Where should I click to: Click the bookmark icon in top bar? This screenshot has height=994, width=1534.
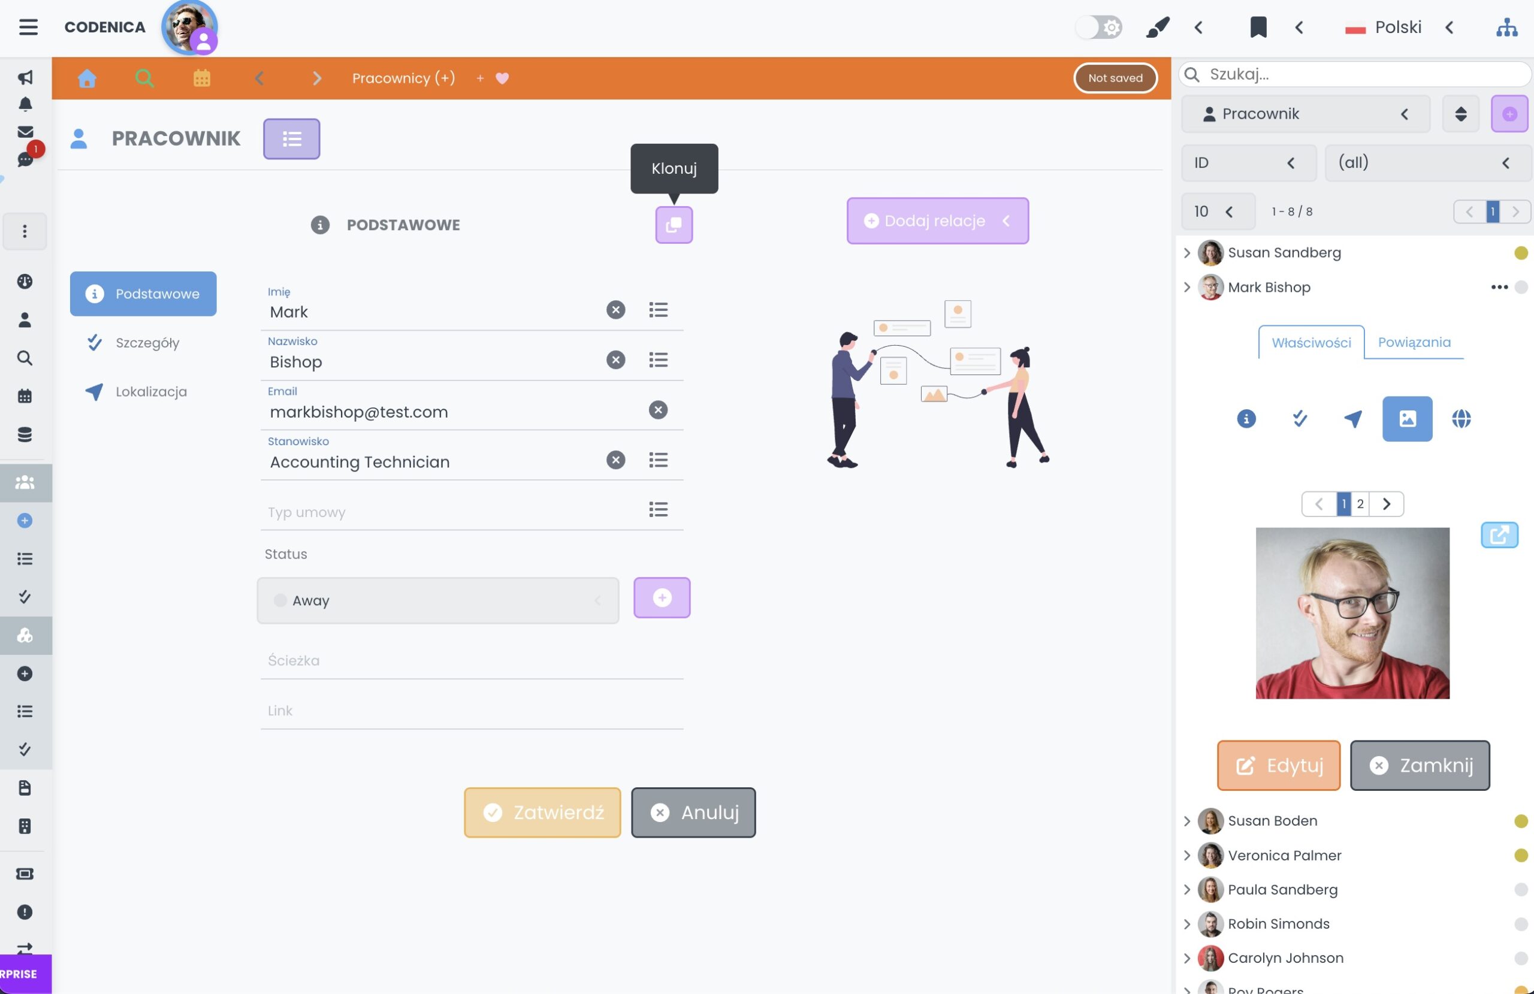(x=1258, y=27)
